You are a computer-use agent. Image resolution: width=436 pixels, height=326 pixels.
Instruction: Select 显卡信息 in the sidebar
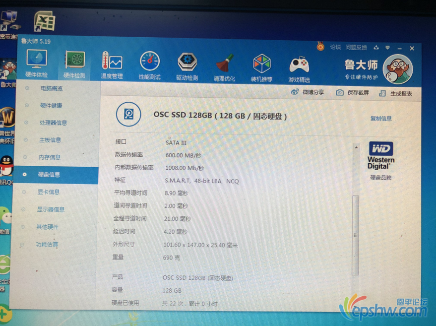[x=49, y=192]
